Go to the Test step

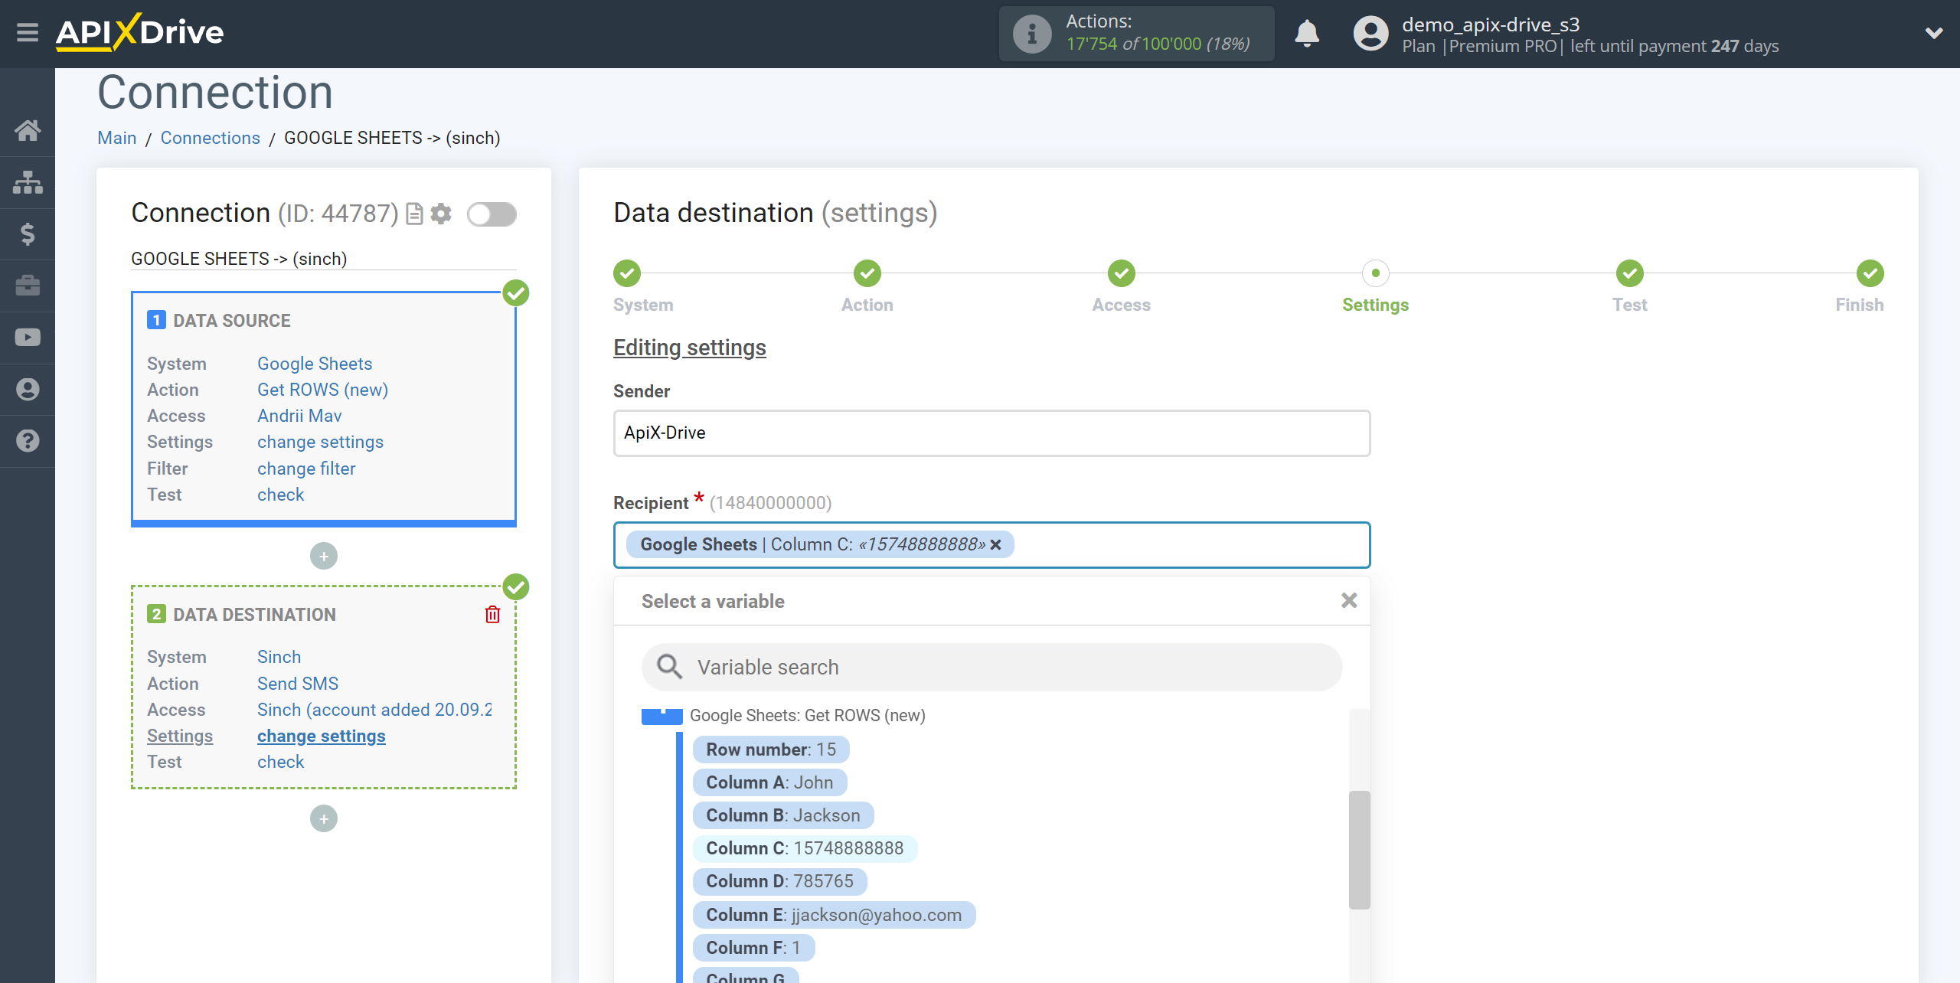[1629, 273]
